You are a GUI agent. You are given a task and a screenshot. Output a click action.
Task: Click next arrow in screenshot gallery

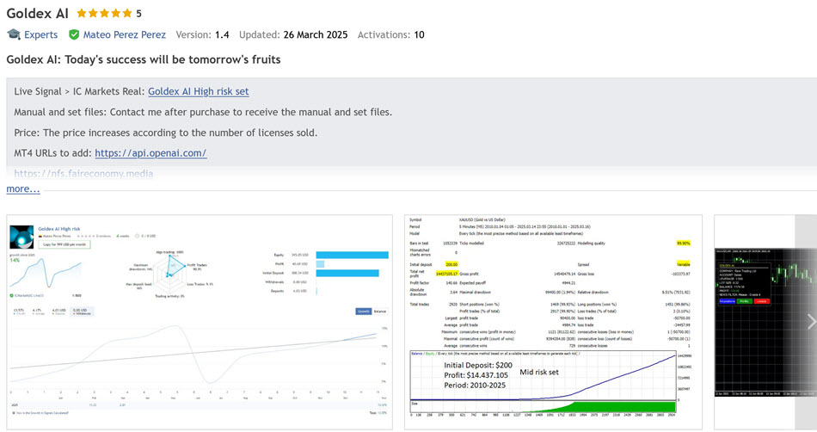point(811,322)
